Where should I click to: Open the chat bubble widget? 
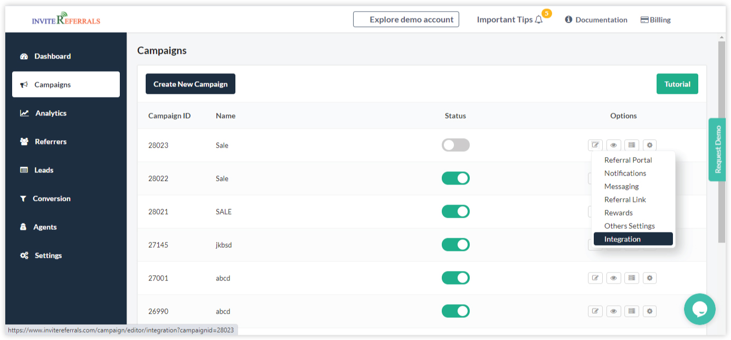(699, 309)
